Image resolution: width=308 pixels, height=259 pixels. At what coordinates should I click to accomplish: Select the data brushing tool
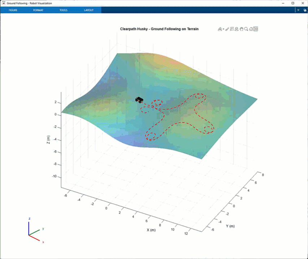[x=227, y=29]
